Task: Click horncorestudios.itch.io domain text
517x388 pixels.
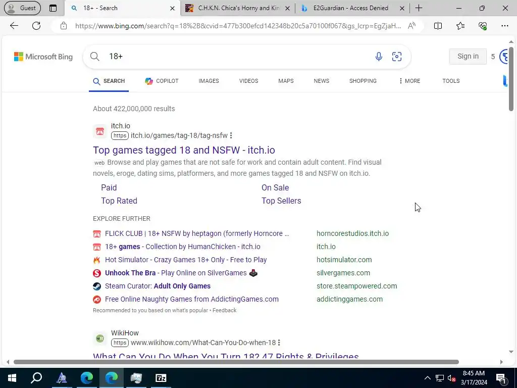Action: [x=352, y=233]
